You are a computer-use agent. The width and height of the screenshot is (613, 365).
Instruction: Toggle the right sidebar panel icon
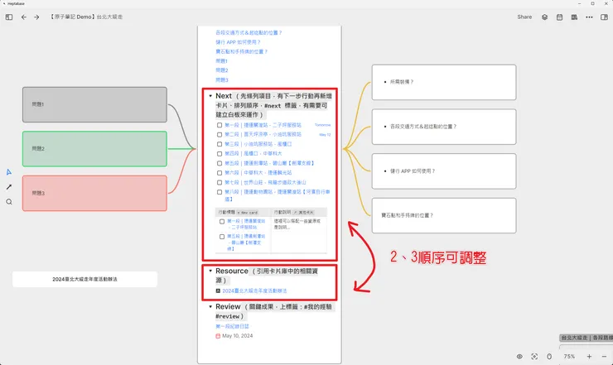pyautogui.click(x=604, y=17)
